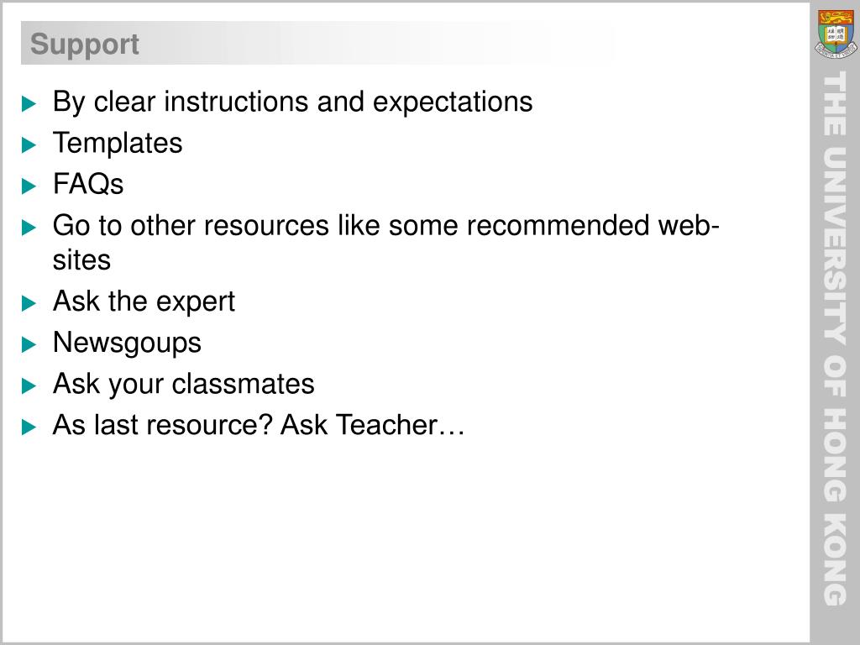Click the word sites on the wrapped line
The image size is (860, 645).
pyautogui.click(x=81, y=260)
